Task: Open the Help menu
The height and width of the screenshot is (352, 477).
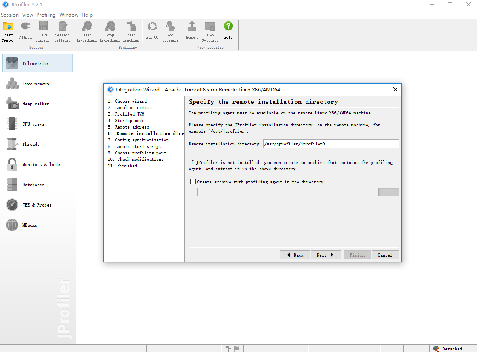Action: point(87,15)
